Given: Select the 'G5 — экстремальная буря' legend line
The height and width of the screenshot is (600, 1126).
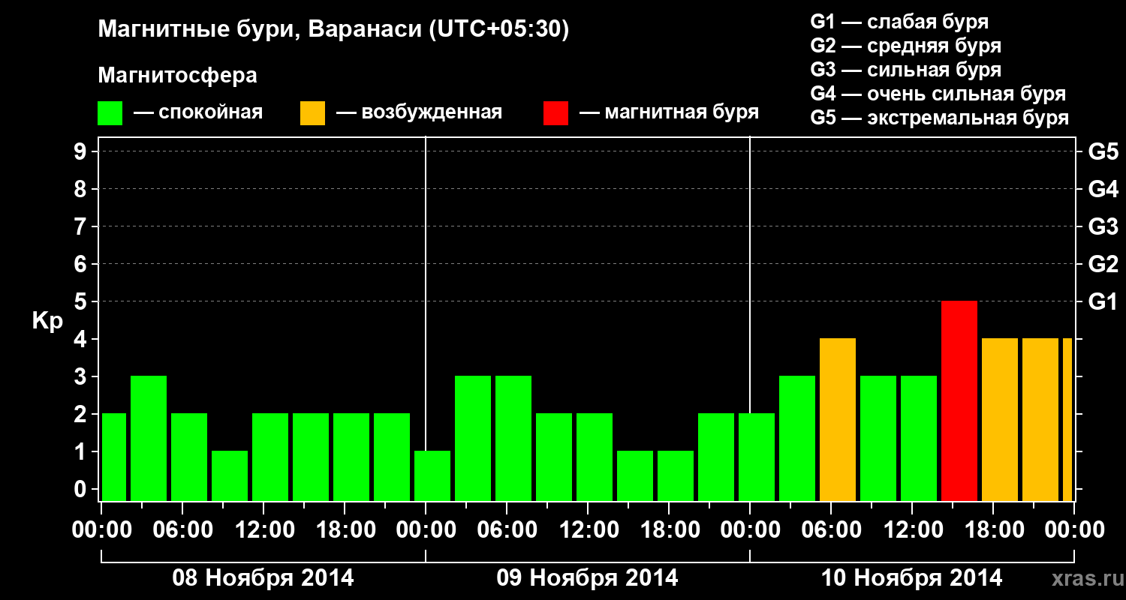Looking at the screenshot, I should [939, 118].
